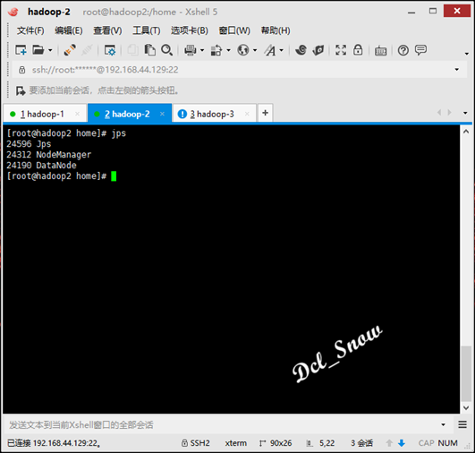Open the 工具(T) menu

click(x=147, y=30)
